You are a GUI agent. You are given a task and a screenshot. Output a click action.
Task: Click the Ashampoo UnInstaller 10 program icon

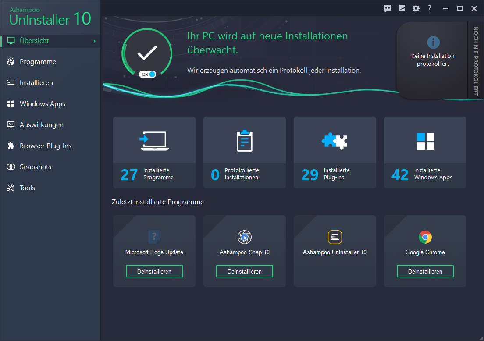click(x=335, y=238)
